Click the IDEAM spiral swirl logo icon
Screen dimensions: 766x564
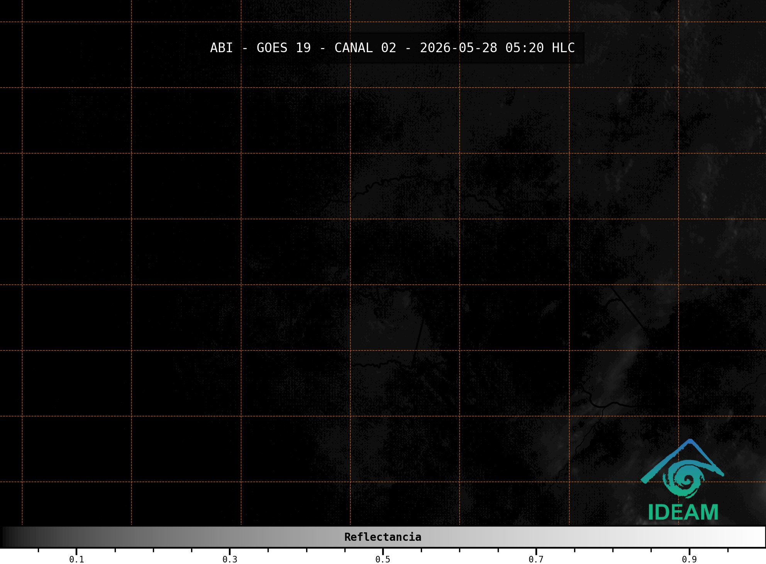[683, 479]
